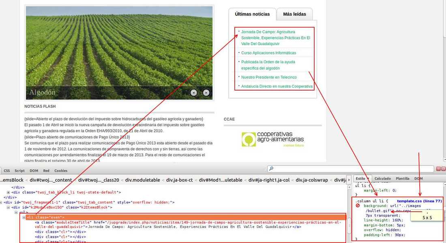Minimize the Firebug panel button
The width and height of the screenshot is (446, 243).
[438, 169]
